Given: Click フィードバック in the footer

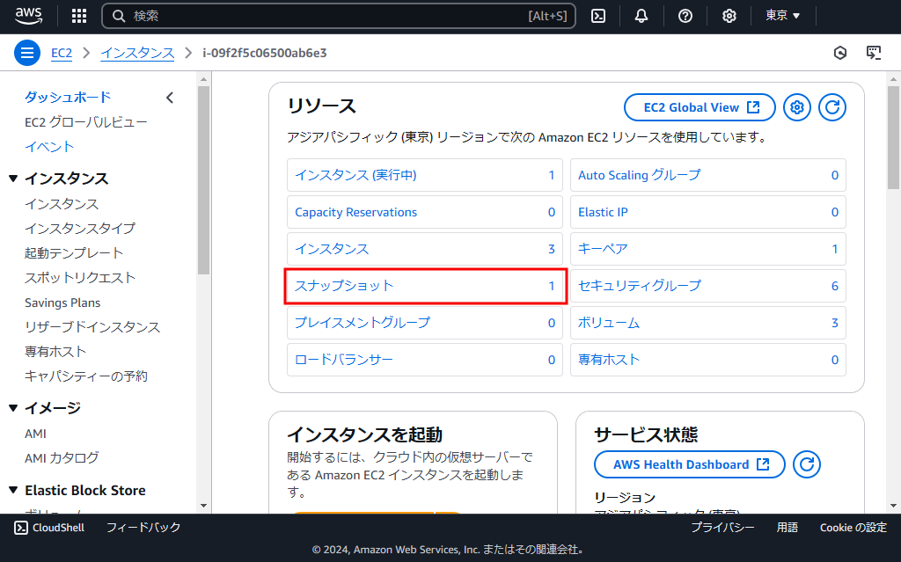Looking at the screenshot, I should tap(143, 528).
